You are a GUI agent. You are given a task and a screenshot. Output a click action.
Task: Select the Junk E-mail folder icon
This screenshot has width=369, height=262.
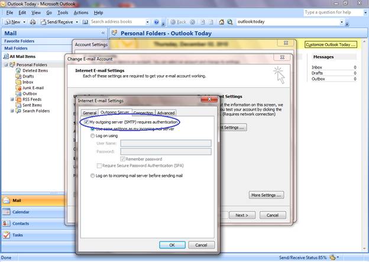[18, 88]
